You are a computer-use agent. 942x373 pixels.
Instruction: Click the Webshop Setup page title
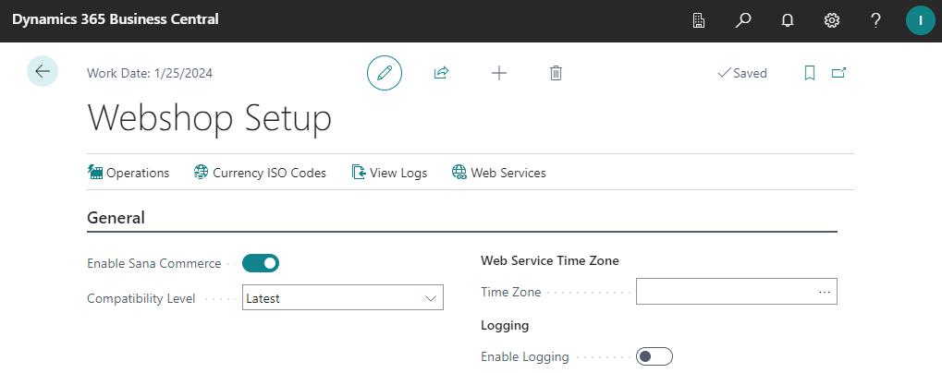[210, 117]
